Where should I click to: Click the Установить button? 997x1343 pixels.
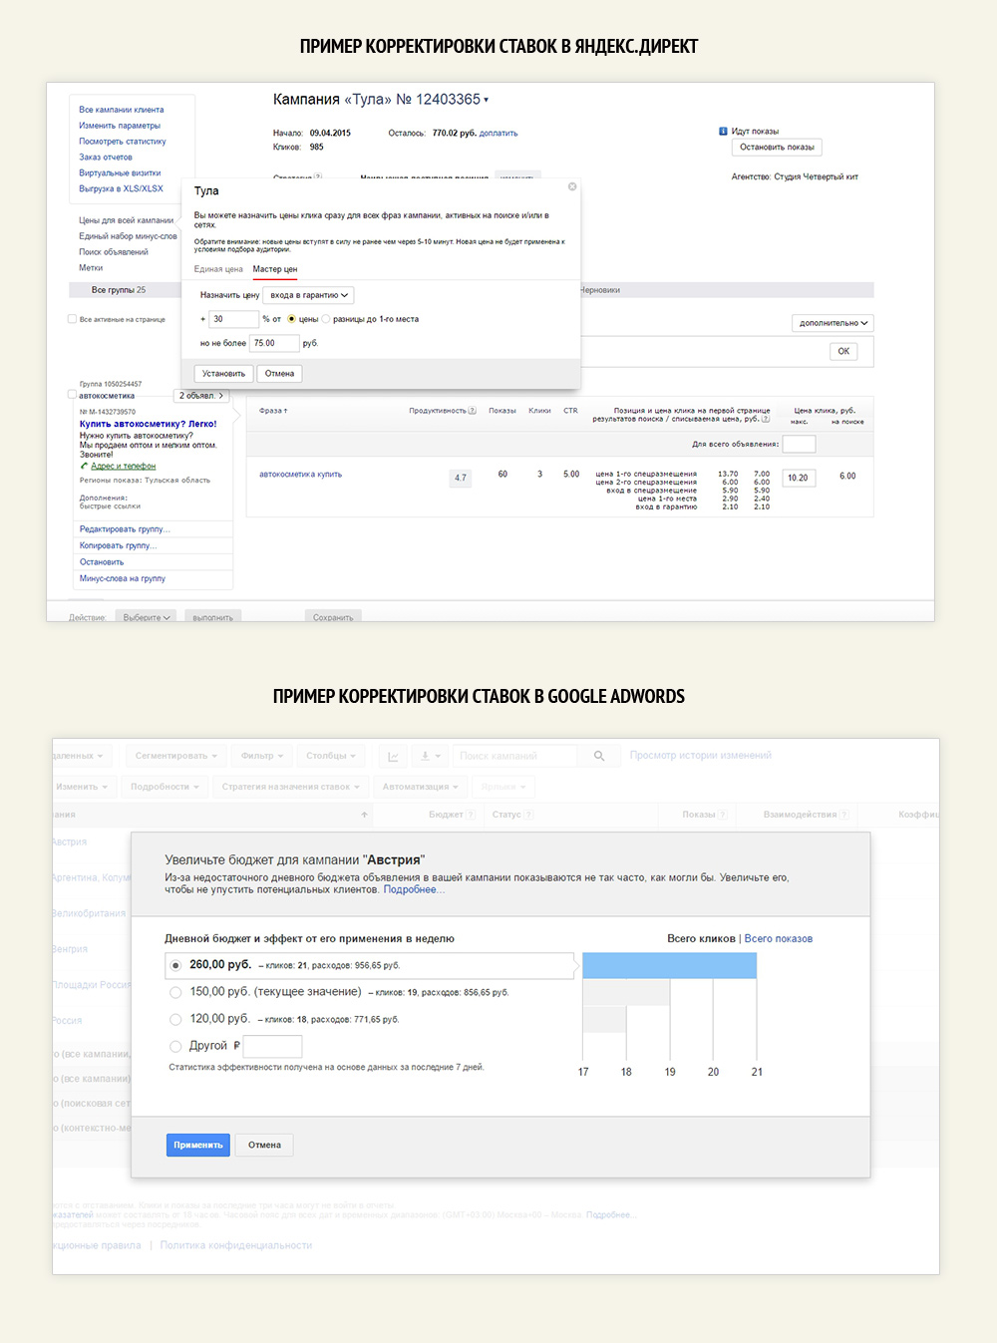(223, 374)
